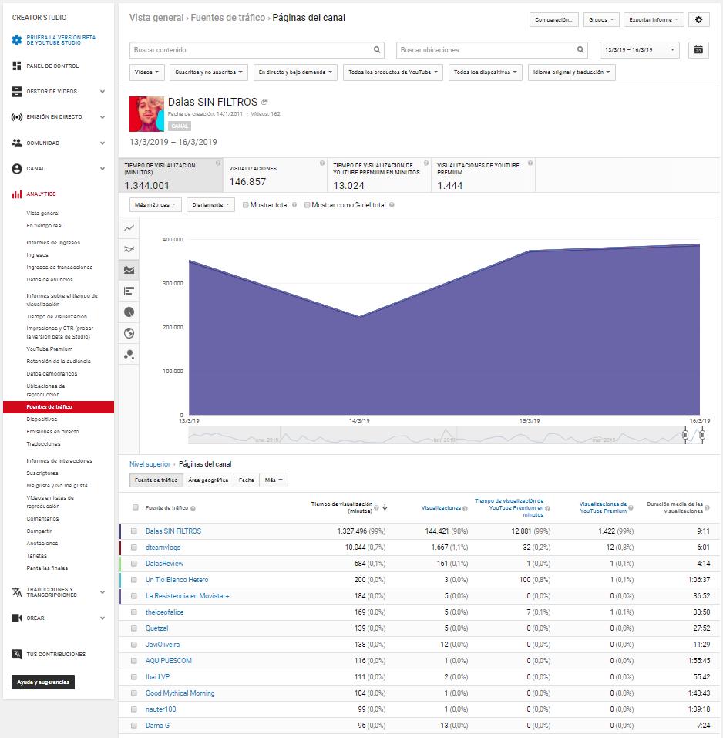Open En directo y bajo demanda dropdown

click(295, 72)
